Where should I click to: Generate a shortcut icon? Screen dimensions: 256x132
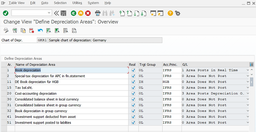tap(160, 13)
